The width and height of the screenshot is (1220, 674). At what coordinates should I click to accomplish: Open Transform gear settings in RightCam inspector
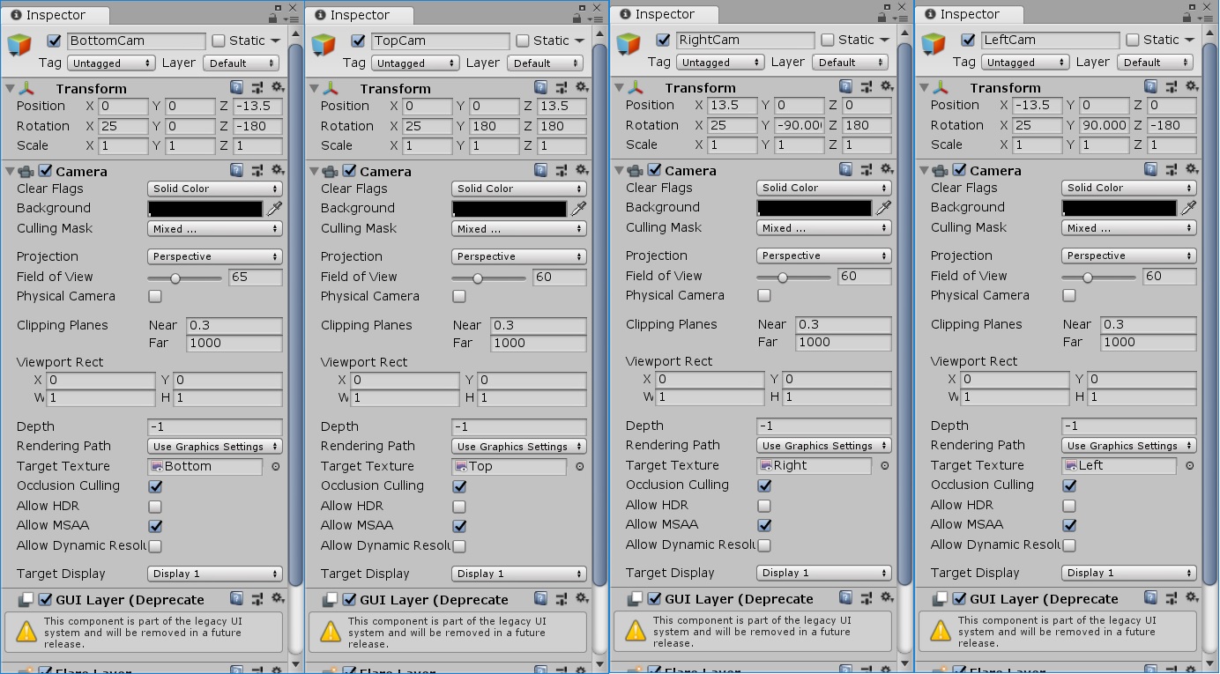tap(887, 86)
